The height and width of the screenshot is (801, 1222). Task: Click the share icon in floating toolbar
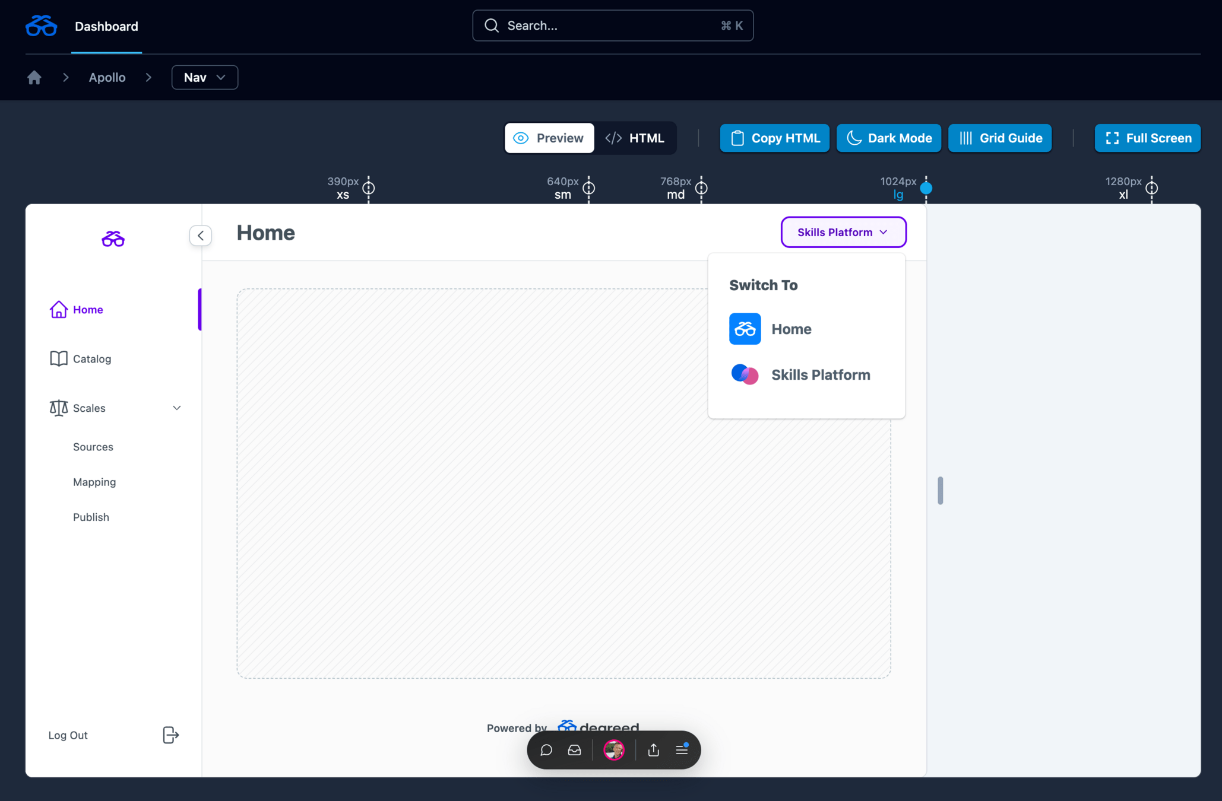click(x=653, y=750)
